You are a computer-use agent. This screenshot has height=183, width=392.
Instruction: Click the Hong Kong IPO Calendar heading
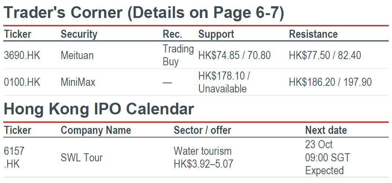click(x=99, y=109)
